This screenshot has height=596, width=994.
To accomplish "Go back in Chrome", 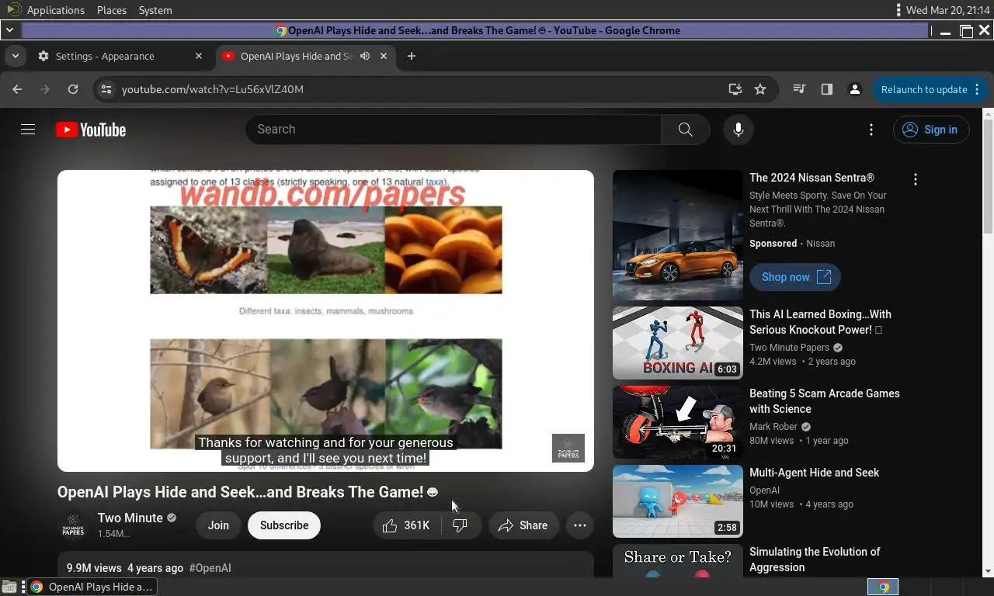I will (17, 89).
